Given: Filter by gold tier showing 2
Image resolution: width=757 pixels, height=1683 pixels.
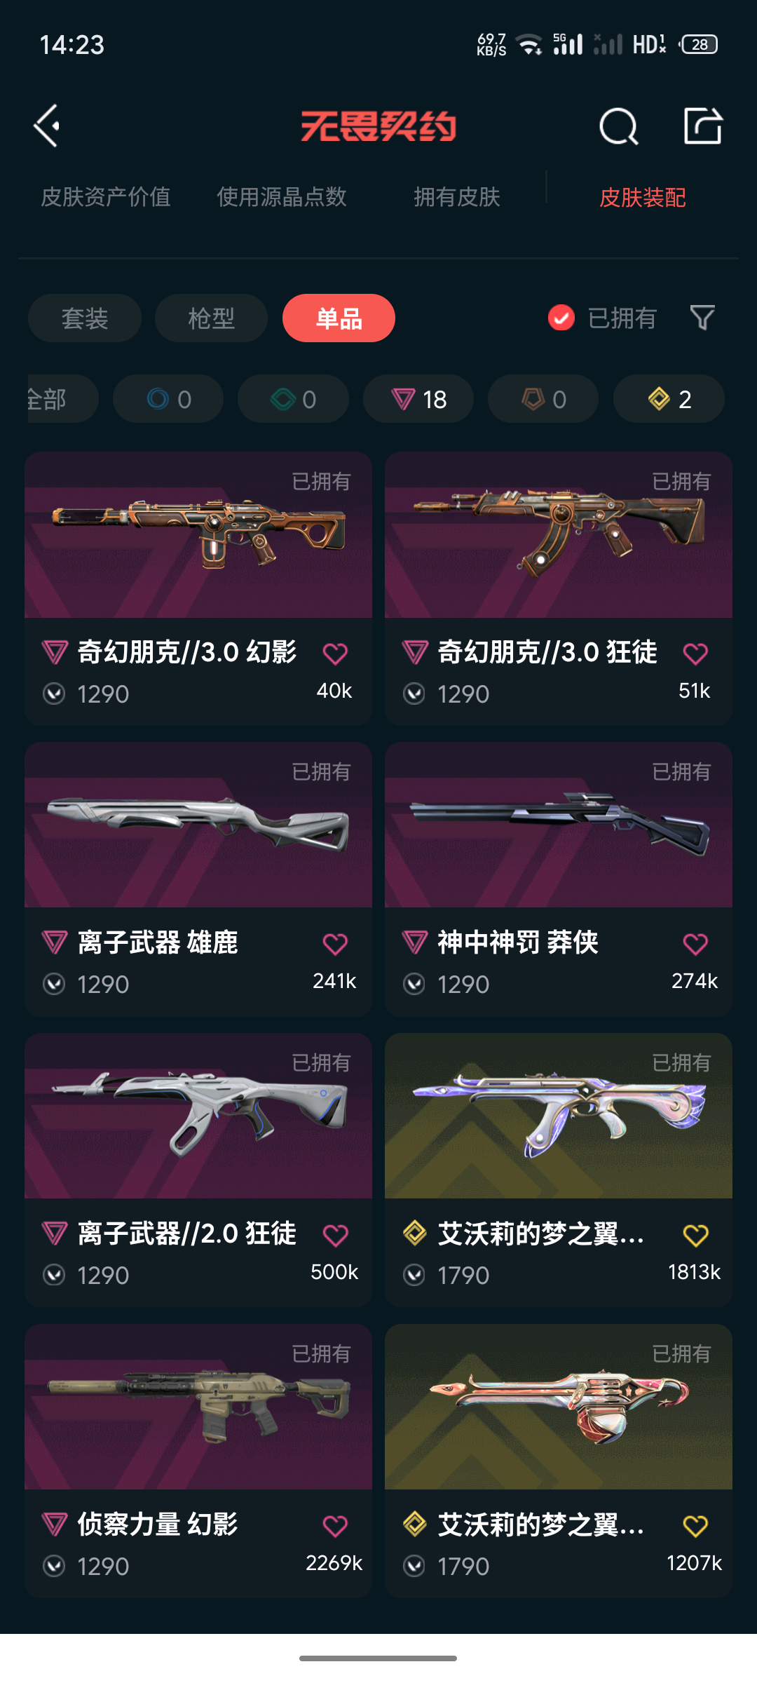Looking at the screenshot, I should [669, 399].
